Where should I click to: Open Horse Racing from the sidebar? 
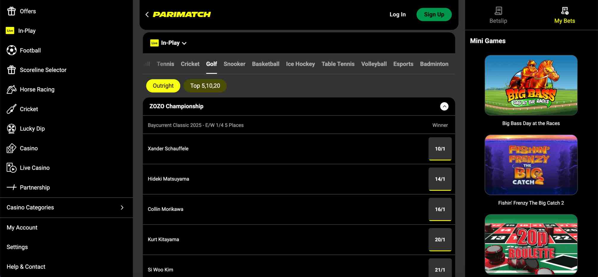point(12,89)
